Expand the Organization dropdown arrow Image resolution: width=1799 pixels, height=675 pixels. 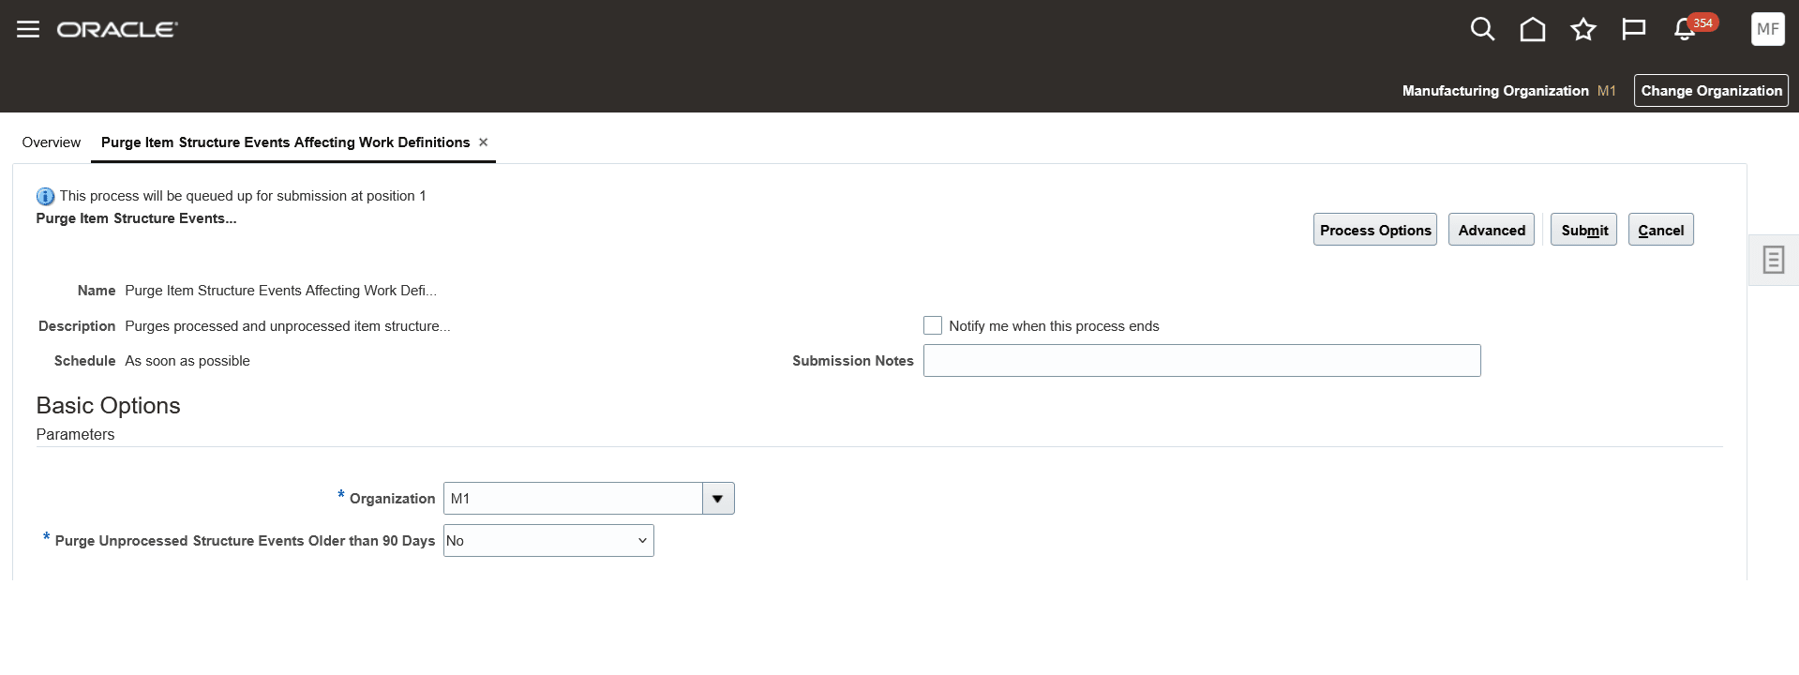(718, 499)
